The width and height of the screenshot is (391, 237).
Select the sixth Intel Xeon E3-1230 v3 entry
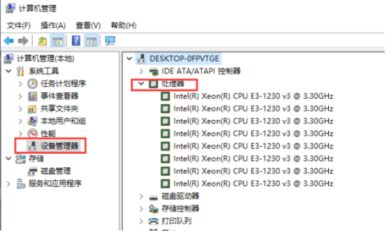point(253,158)
